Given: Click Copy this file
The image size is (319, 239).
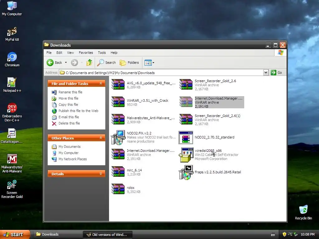Looking at the screenshot, I should [x=68, y=105].
